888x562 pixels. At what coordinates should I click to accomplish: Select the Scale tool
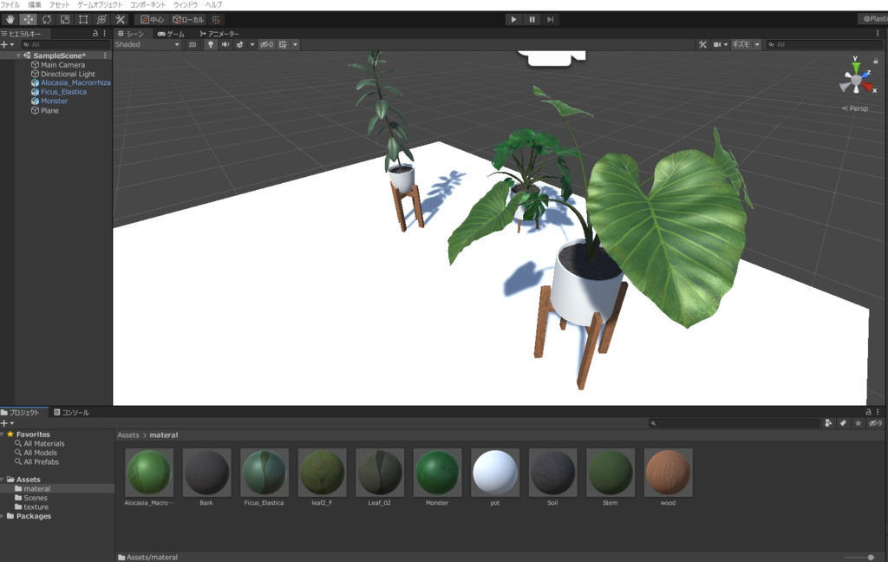tap(65, 19)
